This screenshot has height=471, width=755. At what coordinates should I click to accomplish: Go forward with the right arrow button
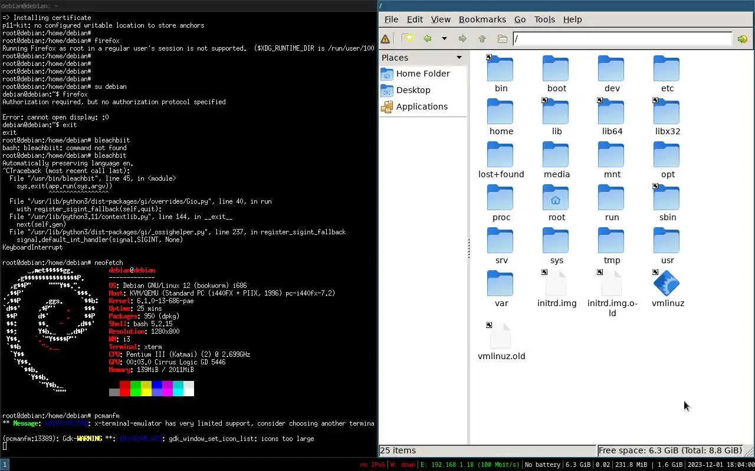click(x=462, y=39)
